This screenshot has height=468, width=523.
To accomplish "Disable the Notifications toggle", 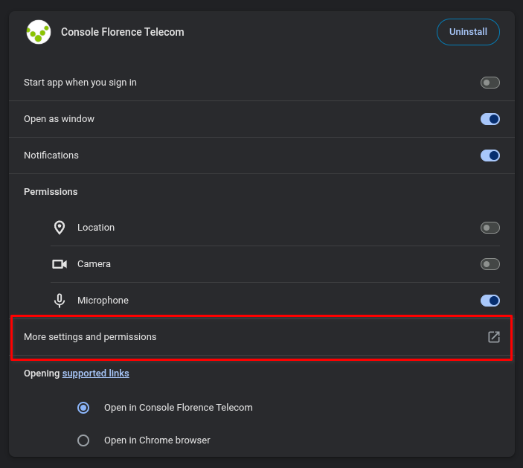I will (x=490, y=156).
